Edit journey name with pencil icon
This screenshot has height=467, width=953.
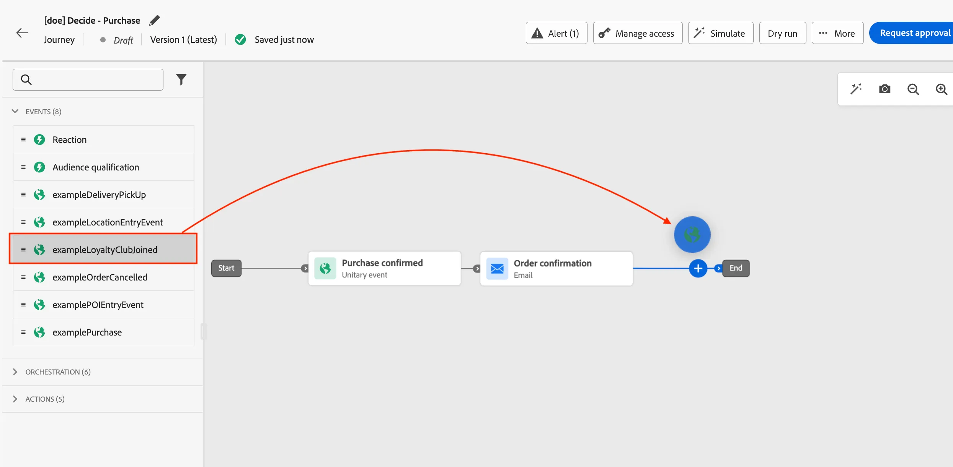(x=154, y=20)
